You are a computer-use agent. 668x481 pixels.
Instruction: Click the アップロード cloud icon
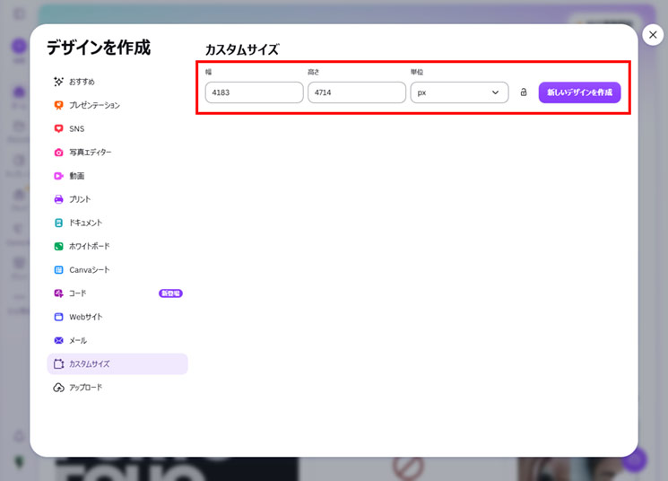tap(59, 387)
